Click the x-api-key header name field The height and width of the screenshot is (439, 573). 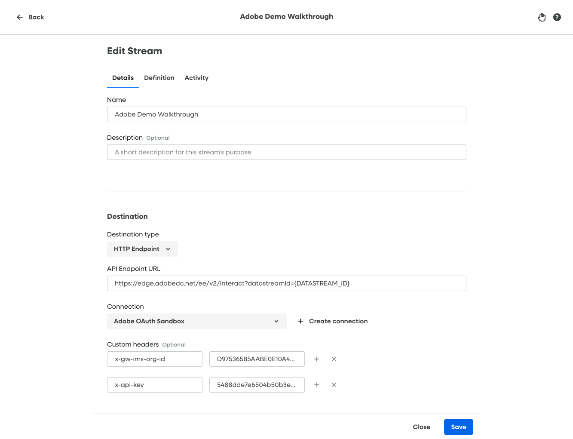(x=154, y=385)
